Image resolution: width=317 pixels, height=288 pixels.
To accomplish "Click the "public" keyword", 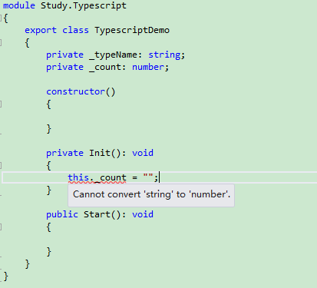I will tap(62, 214).
